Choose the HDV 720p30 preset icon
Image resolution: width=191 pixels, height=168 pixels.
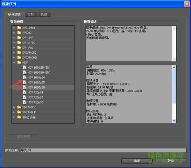pos(25,102)
